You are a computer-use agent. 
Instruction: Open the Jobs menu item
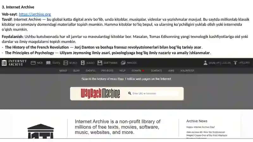coord(171,71)
